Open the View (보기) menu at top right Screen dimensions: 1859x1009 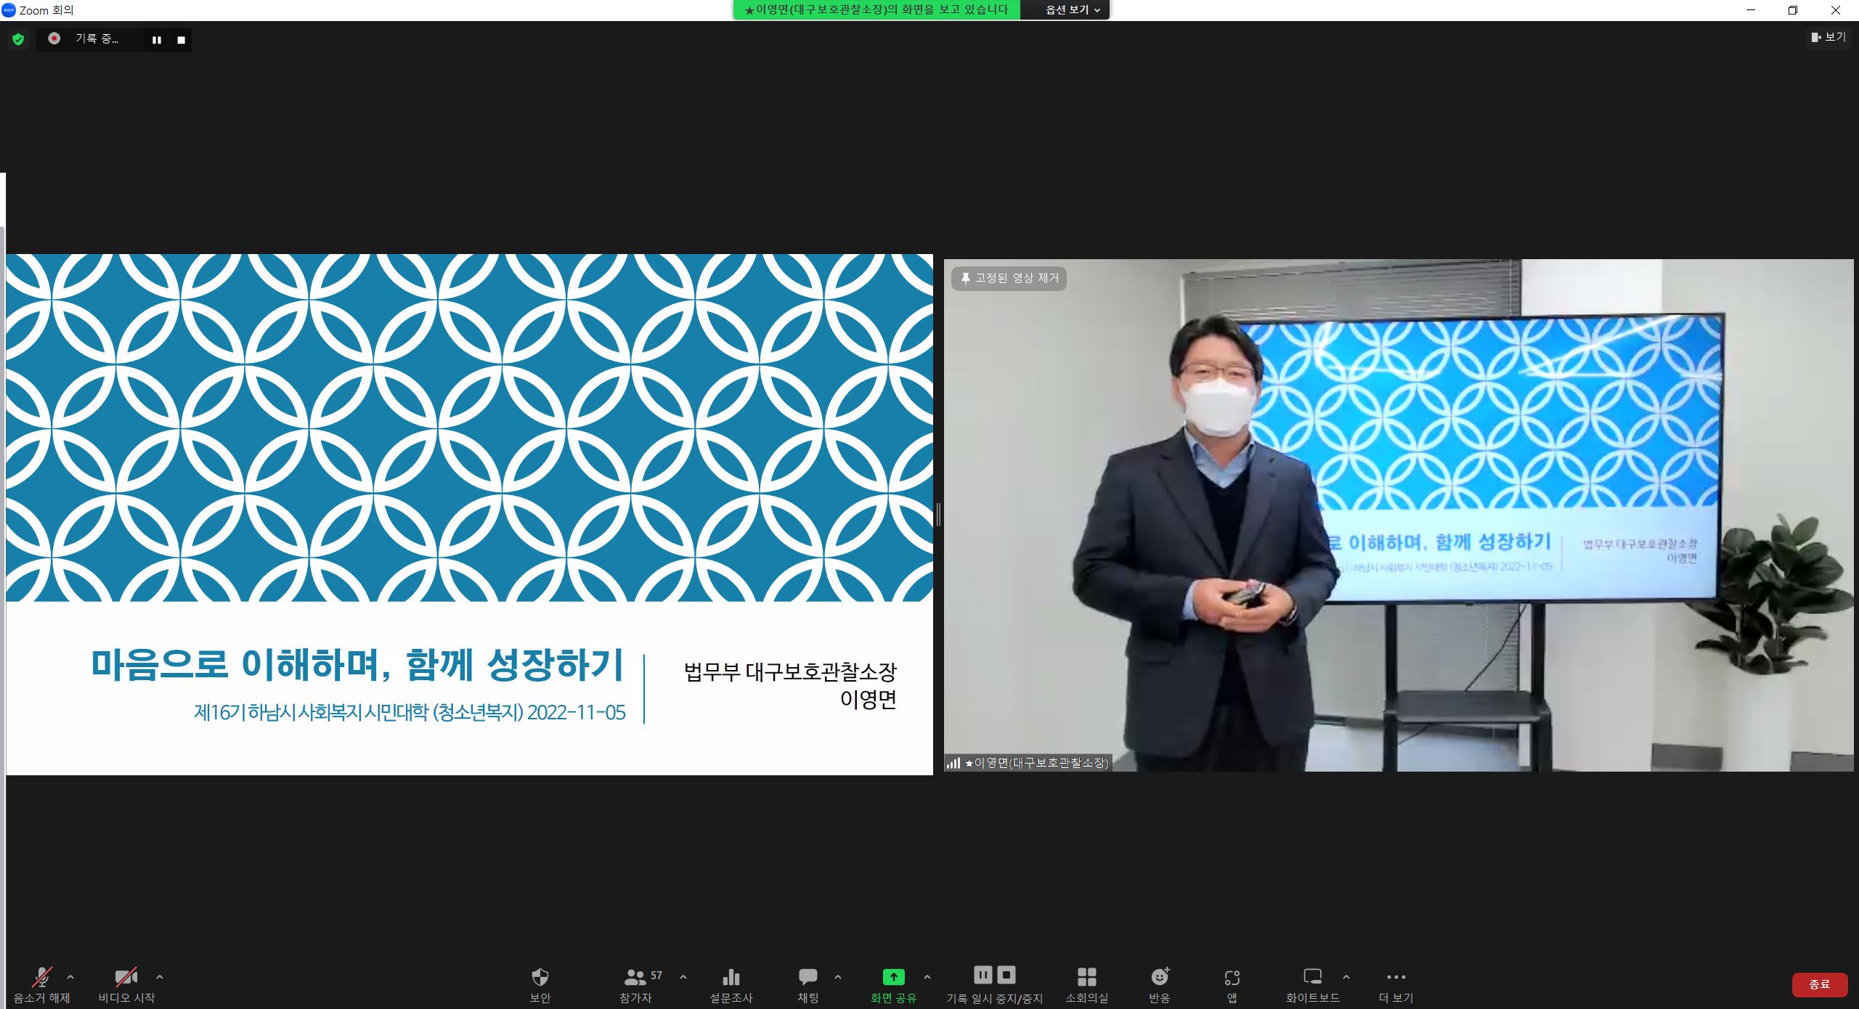(1828, 37)
